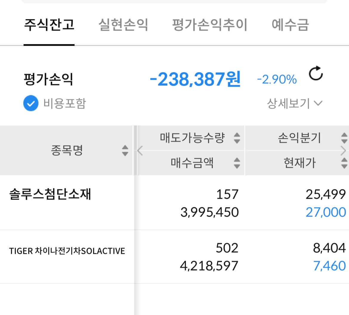Image resolution: width=349 pixels, height=315 pixels.
Task: Click the 매수금액 header label
Action: click(192, 163)
